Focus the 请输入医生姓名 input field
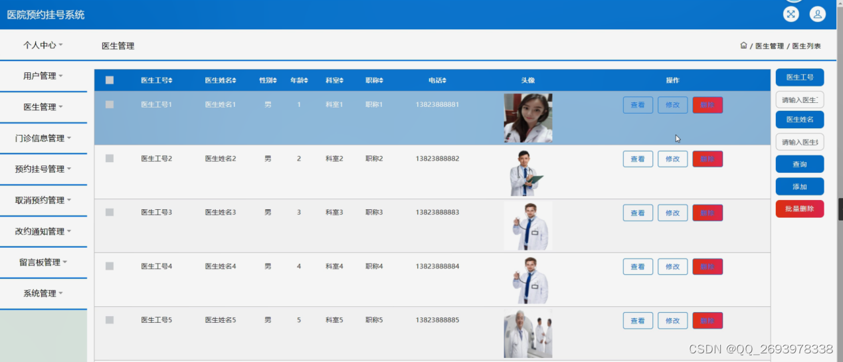The width and height of the screenshot is (843, 362). coord(800,141)
